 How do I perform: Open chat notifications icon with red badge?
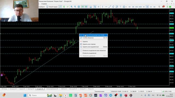[x=163, y=7]
